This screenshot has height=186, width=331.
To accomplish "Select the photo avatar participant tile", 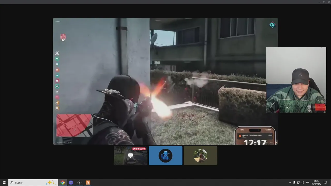I will tap(200, 156).
